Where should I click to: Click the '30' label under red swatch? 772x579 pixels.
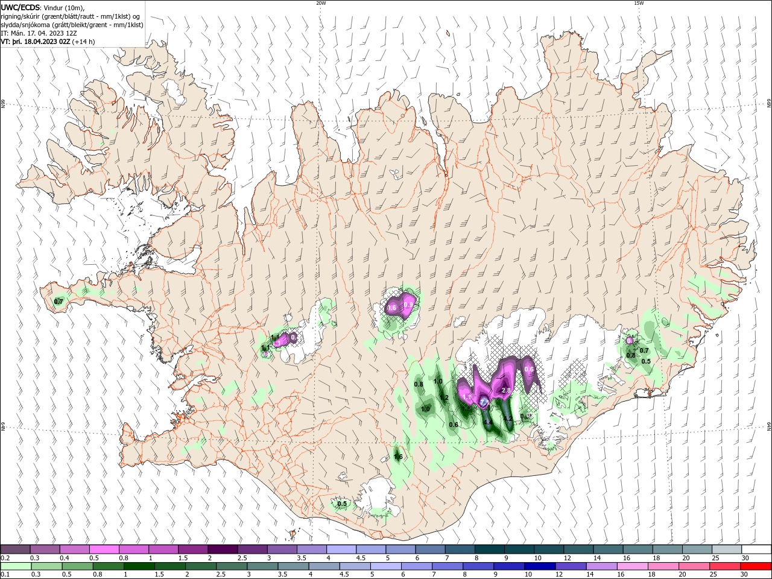click(745, 575)
